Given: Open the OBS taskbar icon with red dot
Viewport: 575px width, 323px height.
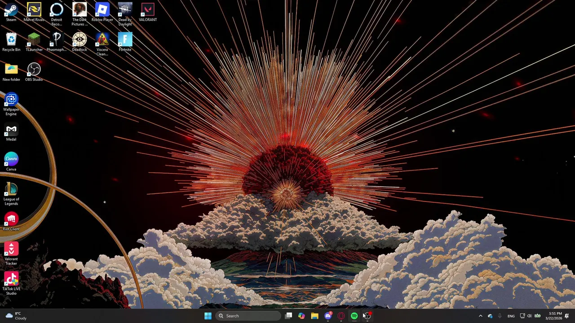Looking at the screenshot, I should pos(367,316).
